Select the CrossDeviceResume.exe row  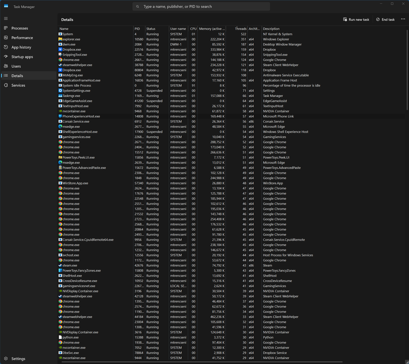231,281
